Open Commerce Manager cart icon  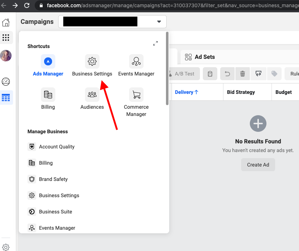[x=136, y=95]
